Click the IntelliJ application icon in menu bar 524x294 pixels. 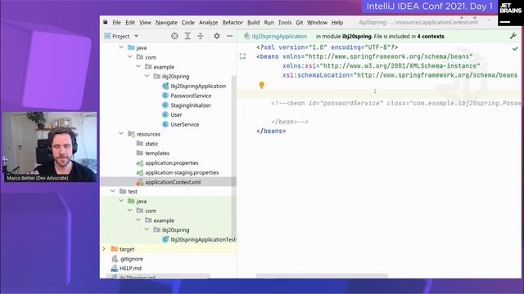click(106, 22)
